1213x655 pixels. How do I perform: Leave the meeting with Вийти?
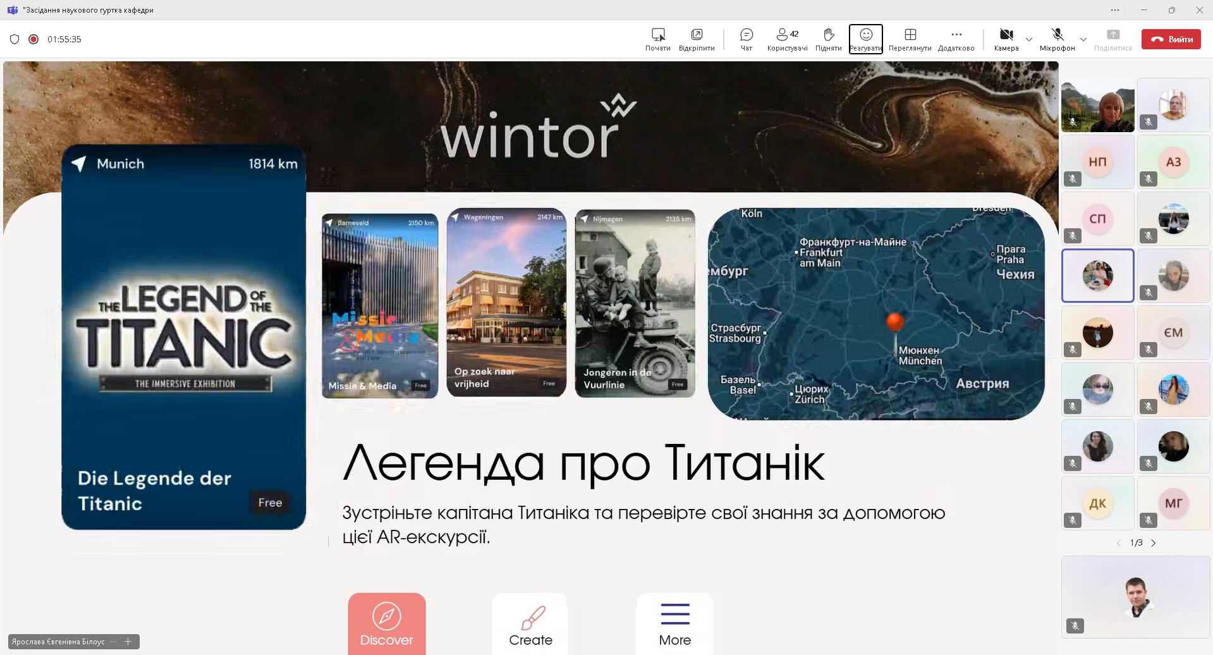[x=1171, y=39]
